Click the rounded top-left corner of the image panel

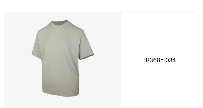tap(6, 14)
